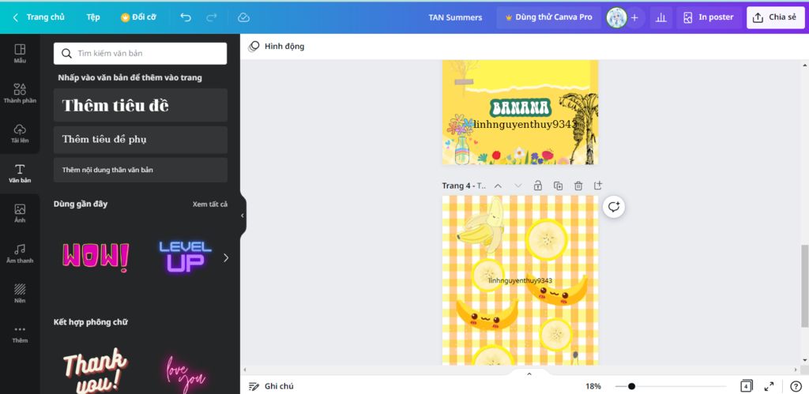809x394 pixels.
Task: Enter fullscreen presentation mode
Action: click(769, 386)
